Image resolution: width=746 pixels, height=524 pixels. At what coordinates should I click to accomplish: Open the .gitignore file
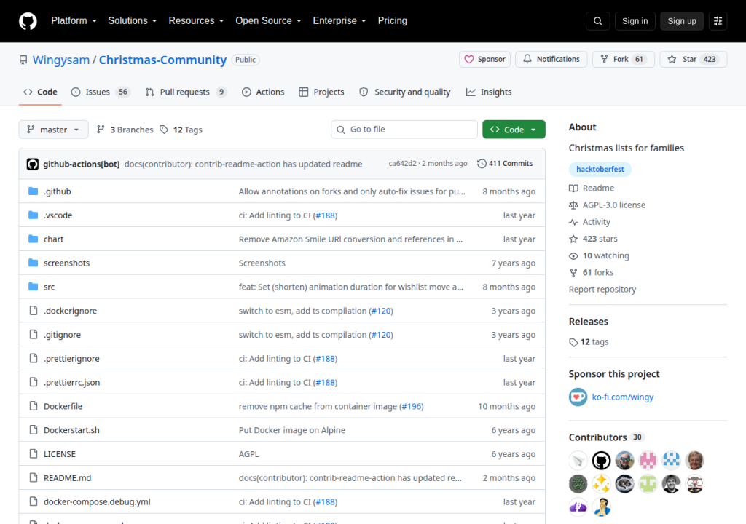coord(63,334)
